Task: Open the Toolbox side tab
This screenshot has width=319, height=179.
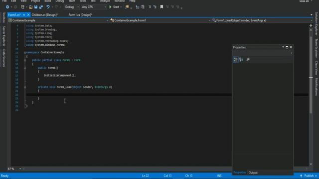Action: tap(3, 18)
